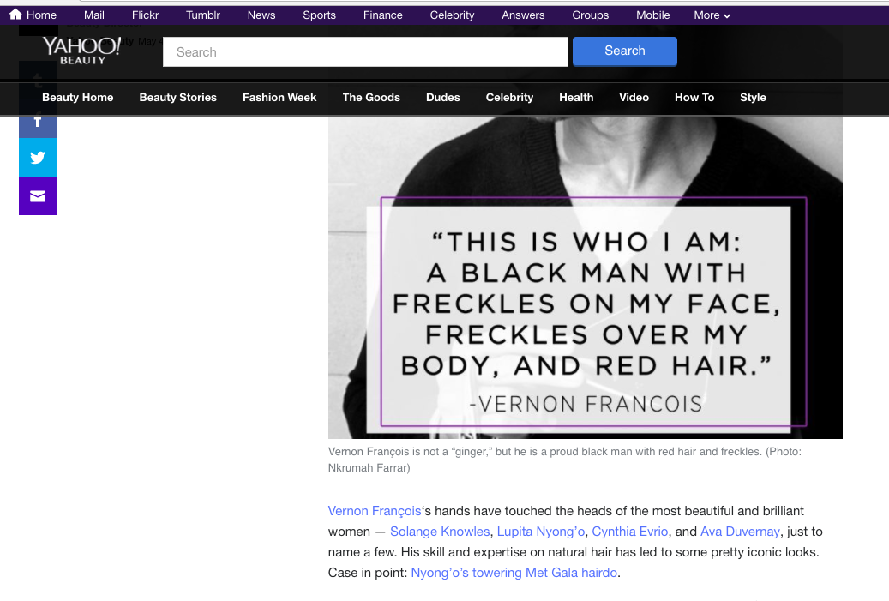Follow the Vernon François link
Image resolution: width=889 pixels, height=601 pixels.
pos(375,511)
